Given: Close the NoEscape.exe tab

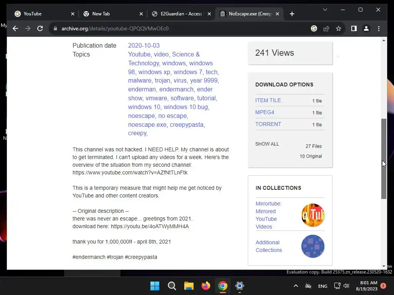Looking at the screenshot, I should click(x=277, y=14).
